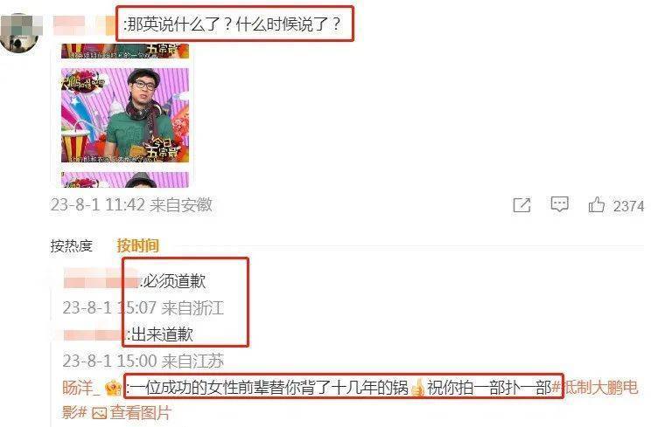Open bottom partially visible thumbnail image

tap(125, 180)
